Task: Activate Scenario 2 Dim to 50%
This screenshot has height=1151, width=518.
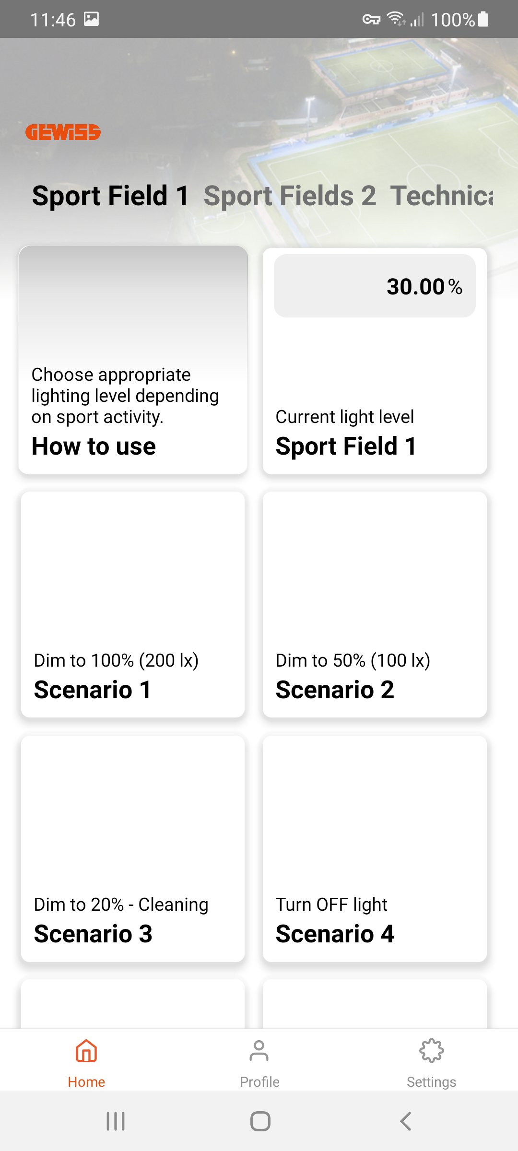Action: 375,604
